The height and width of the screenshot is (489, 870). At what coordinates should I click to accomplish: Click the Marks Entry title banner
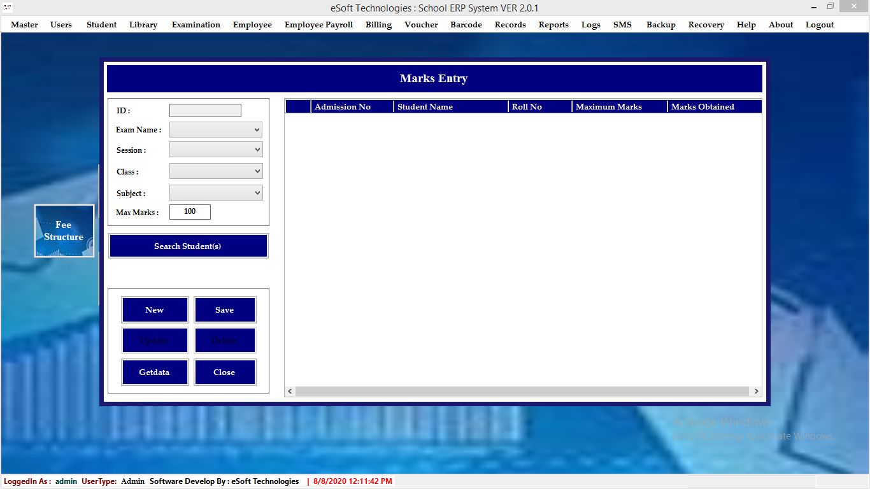click(434, 78)
